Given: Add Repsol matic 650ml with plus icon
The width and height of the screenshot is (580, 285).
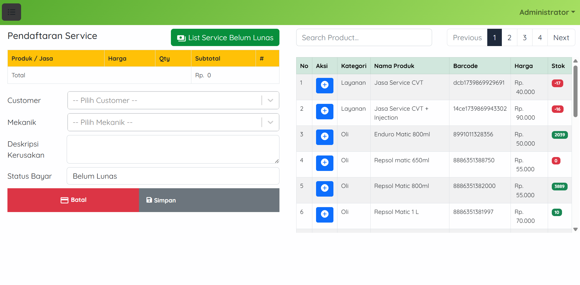Looking at the screenshot, I should tap(324, 163).
